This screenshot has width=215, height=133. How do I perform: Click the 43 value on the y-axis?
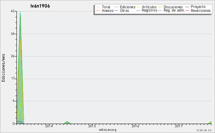[x=13, y=11]
